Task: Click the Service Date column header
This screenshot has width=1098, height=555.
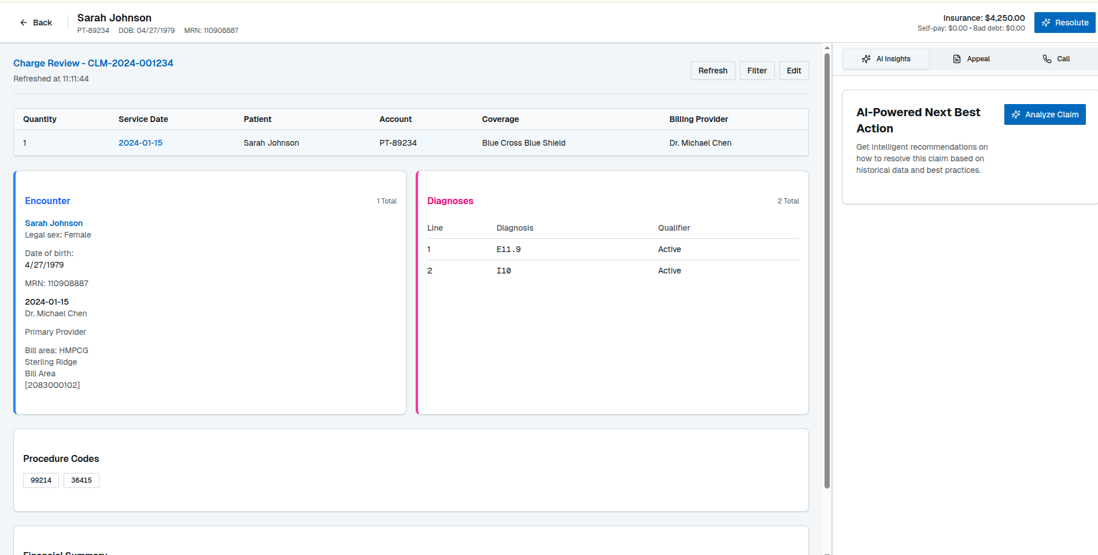Action: (143, 119)
